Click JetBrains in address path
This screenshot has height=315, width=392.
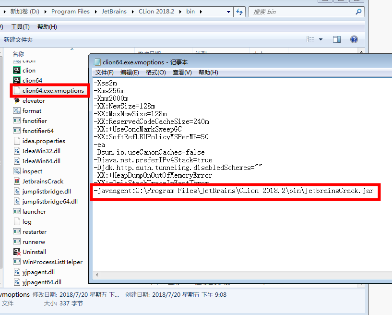pyautogui.click(x=114, y=12)
